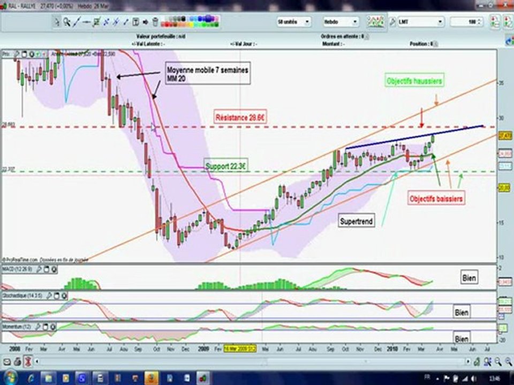Screen dimensions: 514x385
Task: Open Internet Explorer from taskbar
Action: tap(31, 378)
